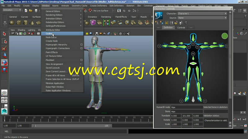
Task: Select the arrow Select tool in toolbox
Action: (x=4, y=34)
